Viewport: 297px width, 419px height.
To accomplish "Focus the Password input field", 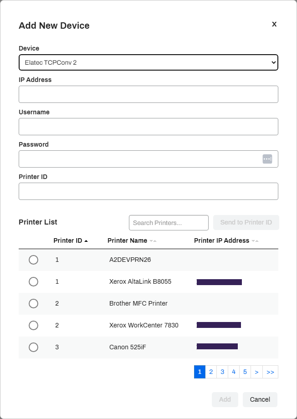I will [148, 159].
